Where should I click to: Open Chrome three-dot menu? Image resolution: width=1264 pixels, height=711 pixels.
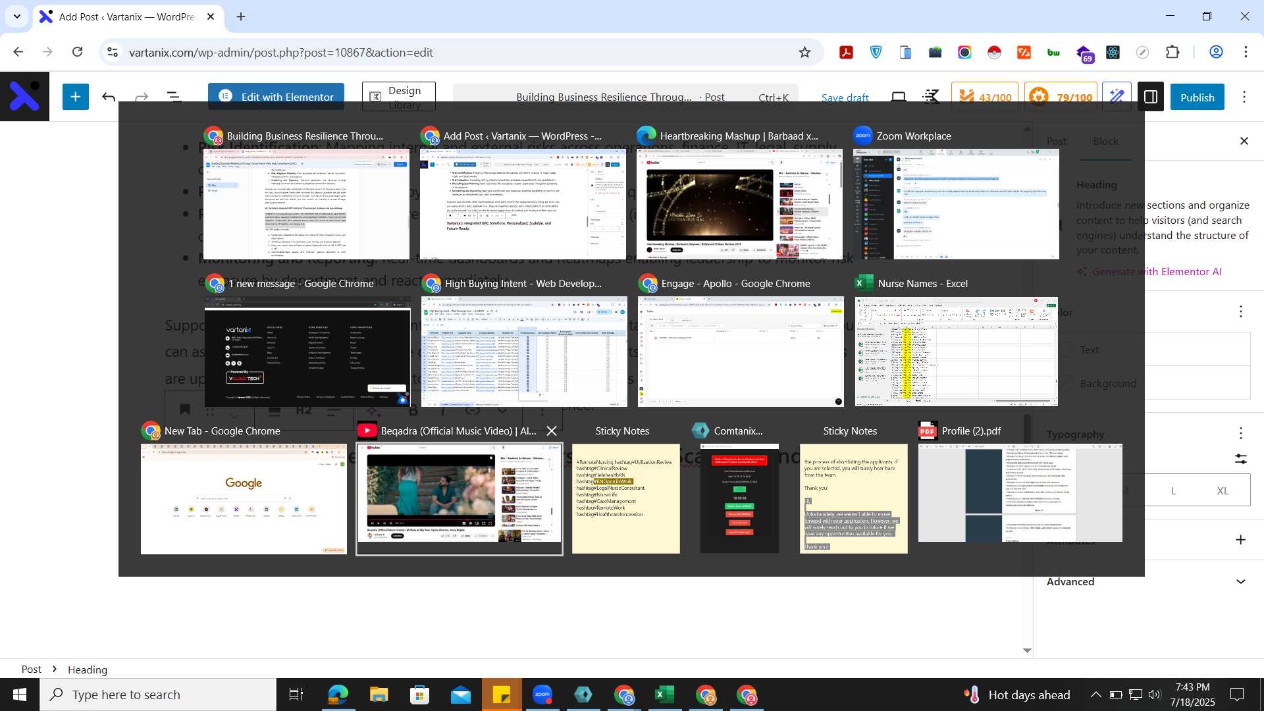click(x=1246, y=52)
